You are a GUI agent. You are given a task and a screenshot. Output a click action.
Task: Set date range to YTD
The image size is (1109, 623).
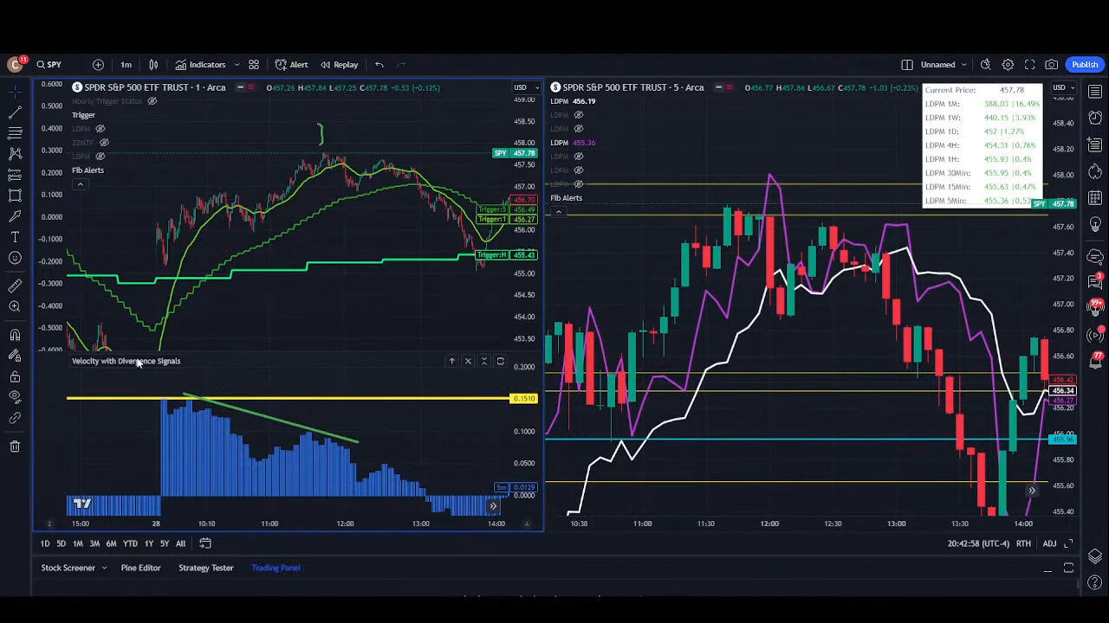coord(130,543)
